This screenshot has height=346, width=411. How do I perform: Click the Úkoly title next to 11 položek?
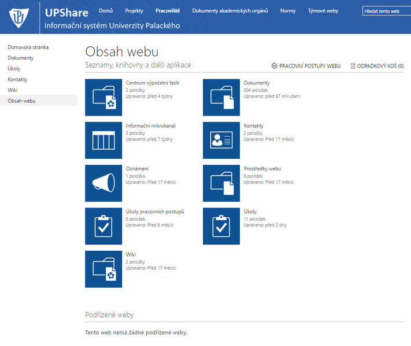(250, 211)
